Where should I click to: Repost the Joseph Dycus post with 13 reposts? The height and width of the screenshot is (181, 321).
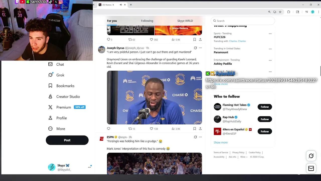pyautogui.click(x=132, y=129)
